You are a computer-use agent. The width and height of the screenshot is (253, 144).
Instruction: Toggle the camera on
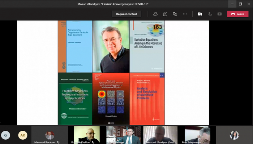coord(200,14)
